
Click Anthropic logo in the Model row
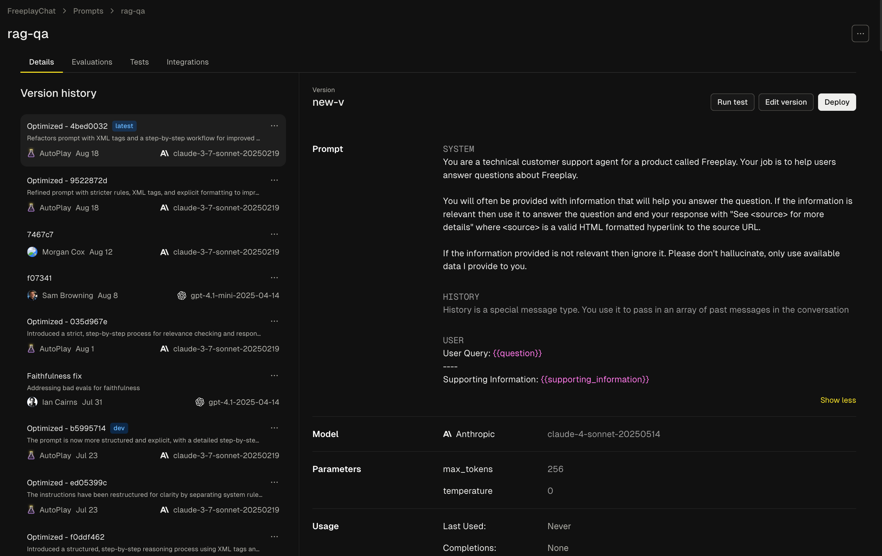[447, 434]
